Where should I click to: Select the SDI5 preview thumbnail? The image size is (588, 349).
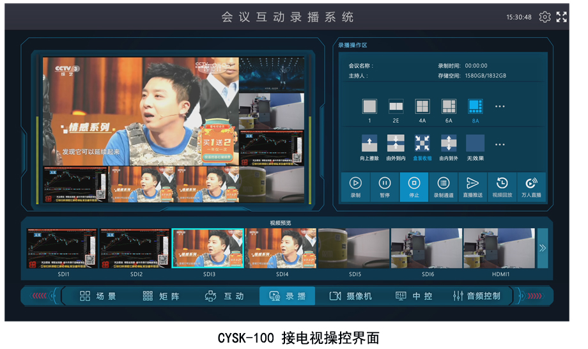[x=355, y=249]
